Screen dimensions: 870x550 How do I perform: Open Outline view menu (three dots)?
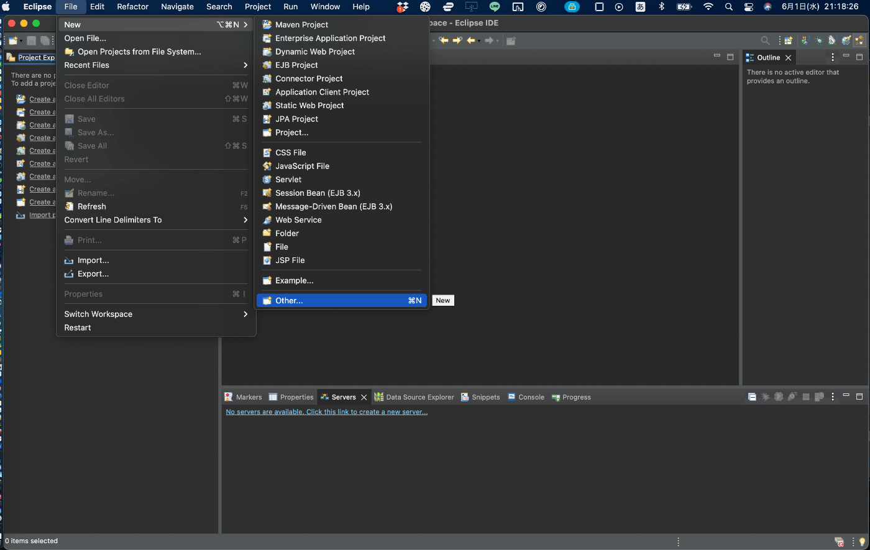(833, 57)
